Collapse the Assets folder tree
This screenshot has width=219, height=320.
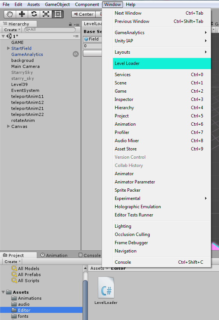(3, 292)
